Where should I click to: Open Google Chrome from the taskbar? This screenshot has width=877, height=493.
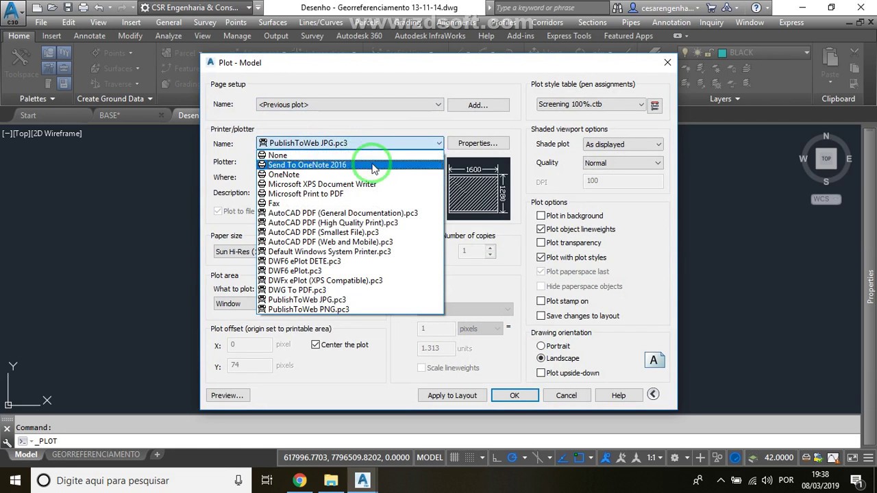[299, 480]
